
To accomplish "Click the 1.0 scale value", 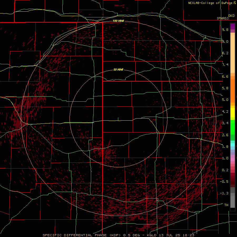I will pos(225,158).
